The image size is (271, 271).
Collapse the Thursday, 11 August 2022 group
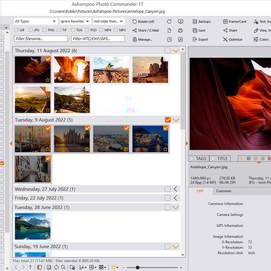(x=176, y=50)
